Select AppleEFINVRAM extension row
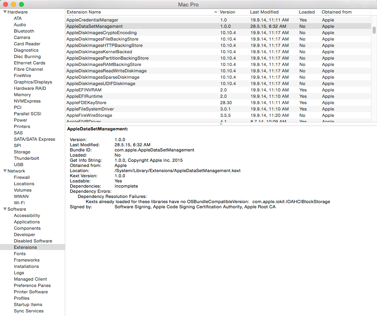The width and height of the screenshot is (377, 316). [x=218, y=90]
